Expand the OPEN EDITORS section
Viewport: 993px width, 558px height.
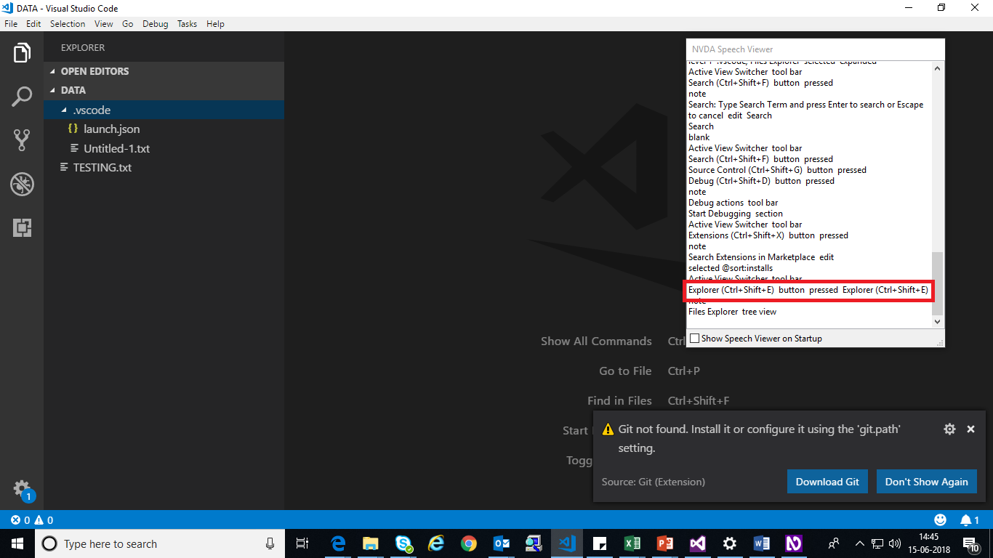pos(164,71)
